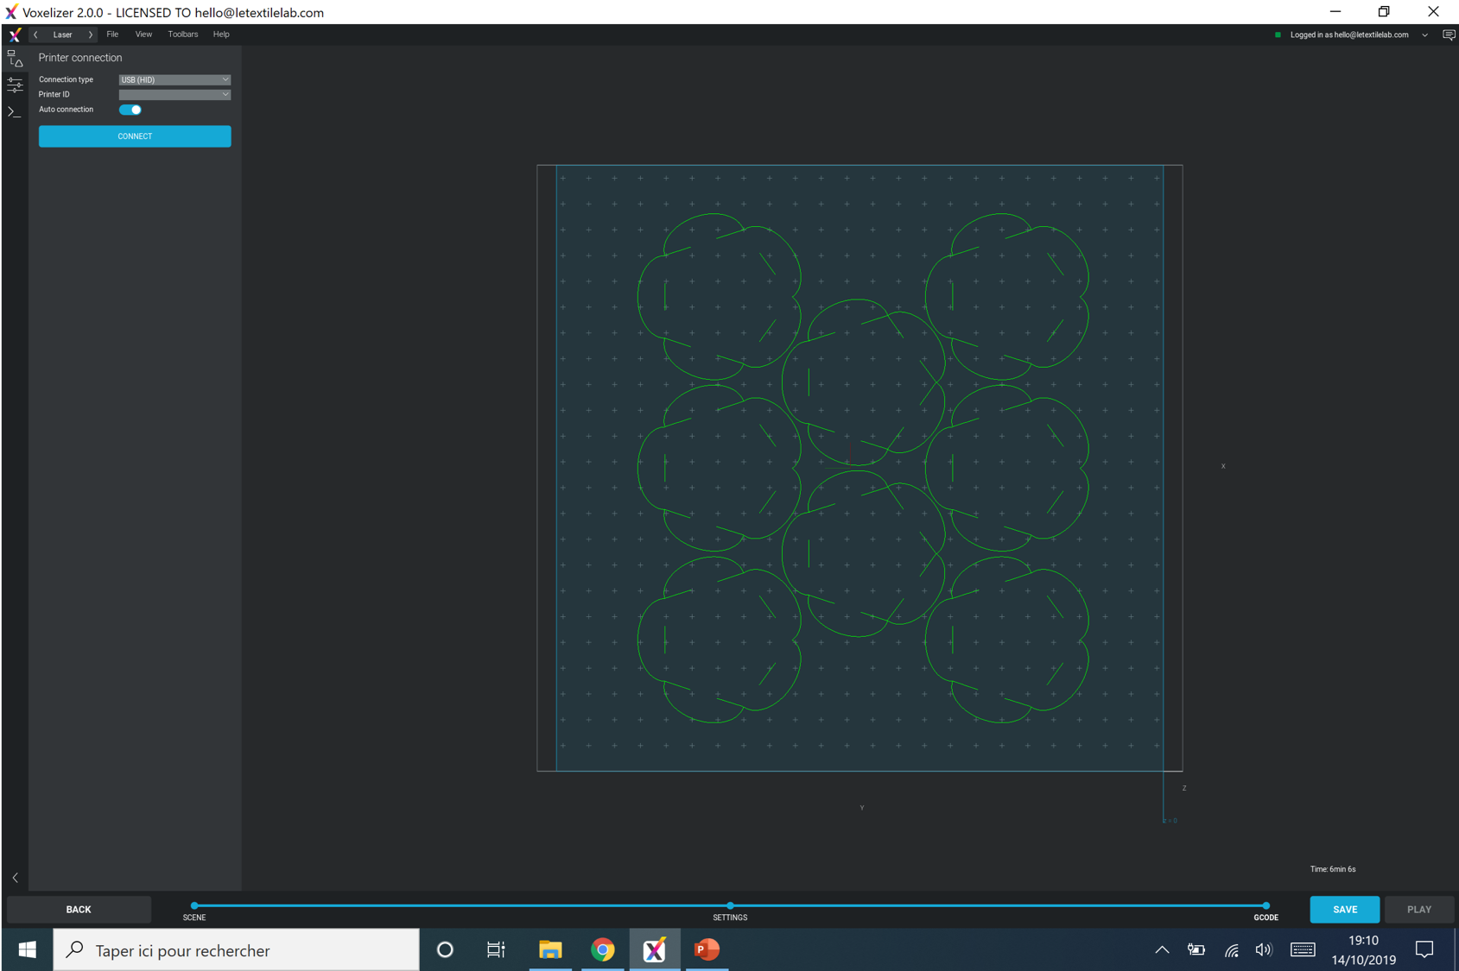The image size is (1459, 971).
Task: Jump to the SETTINGS step marker
Action: point(730,906)
